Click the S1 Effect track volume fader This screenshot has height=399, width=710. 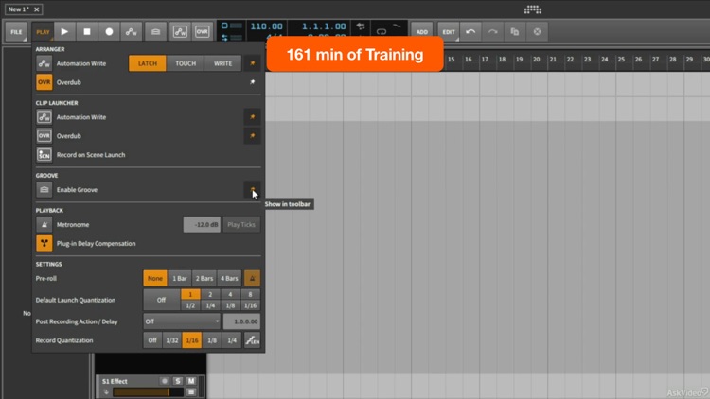coord(148,392)
